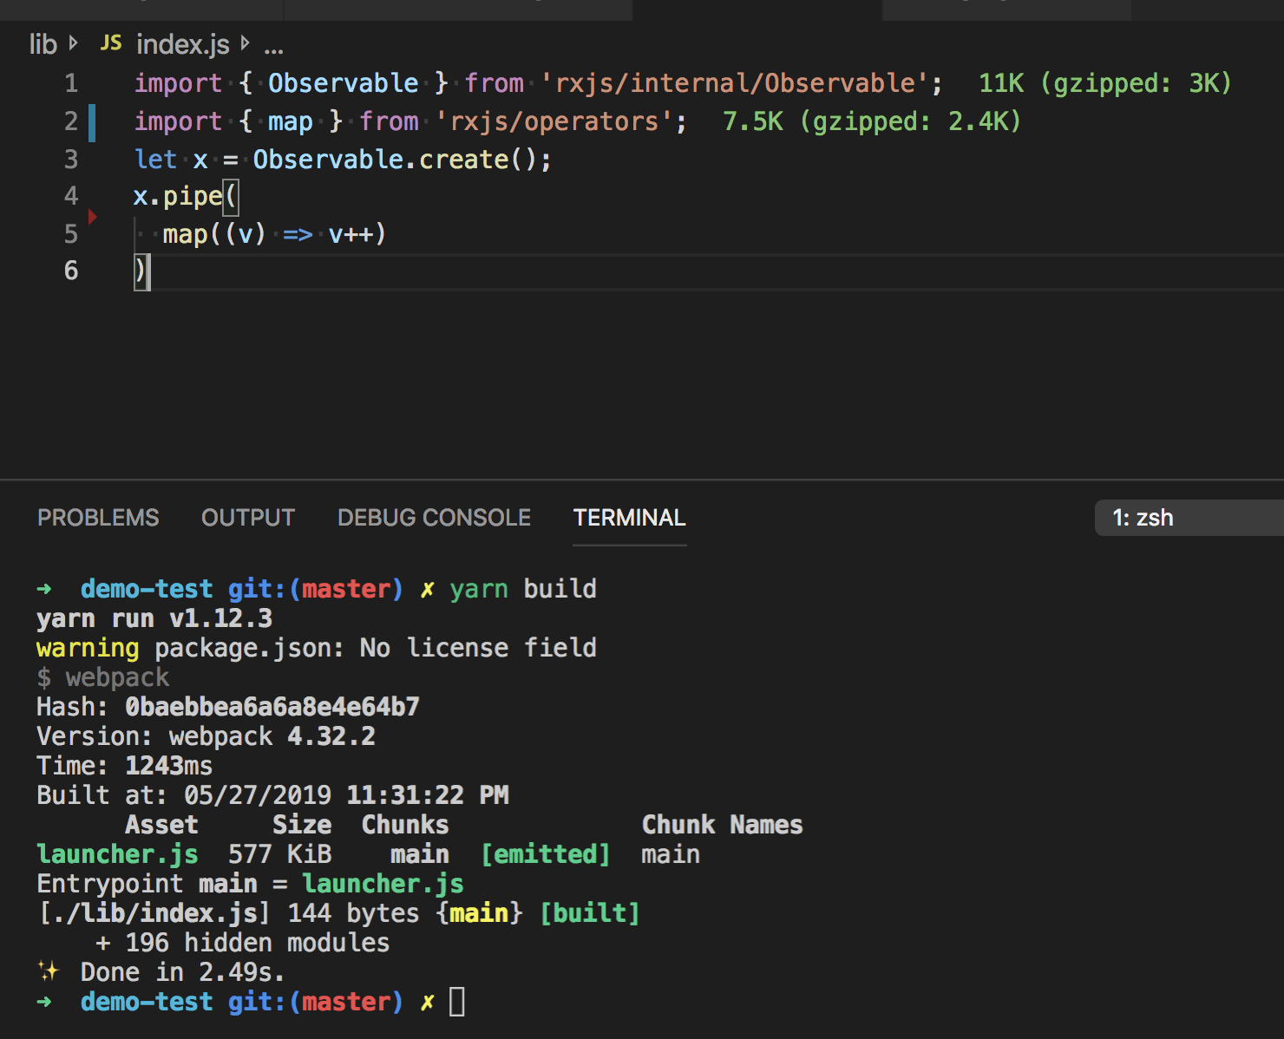The image size is (1284, 1039).
Task: Open the DEBUG CONSOLE tab
Action: (x=434, y=518)
